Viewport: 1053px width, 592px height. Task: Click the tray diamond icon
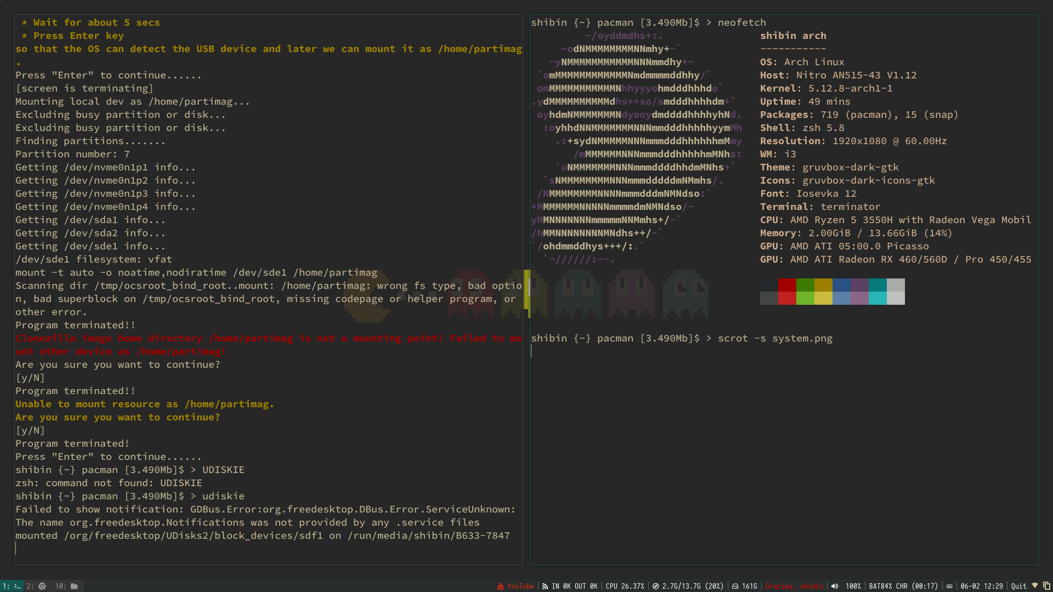click(x=1035, y=585)
